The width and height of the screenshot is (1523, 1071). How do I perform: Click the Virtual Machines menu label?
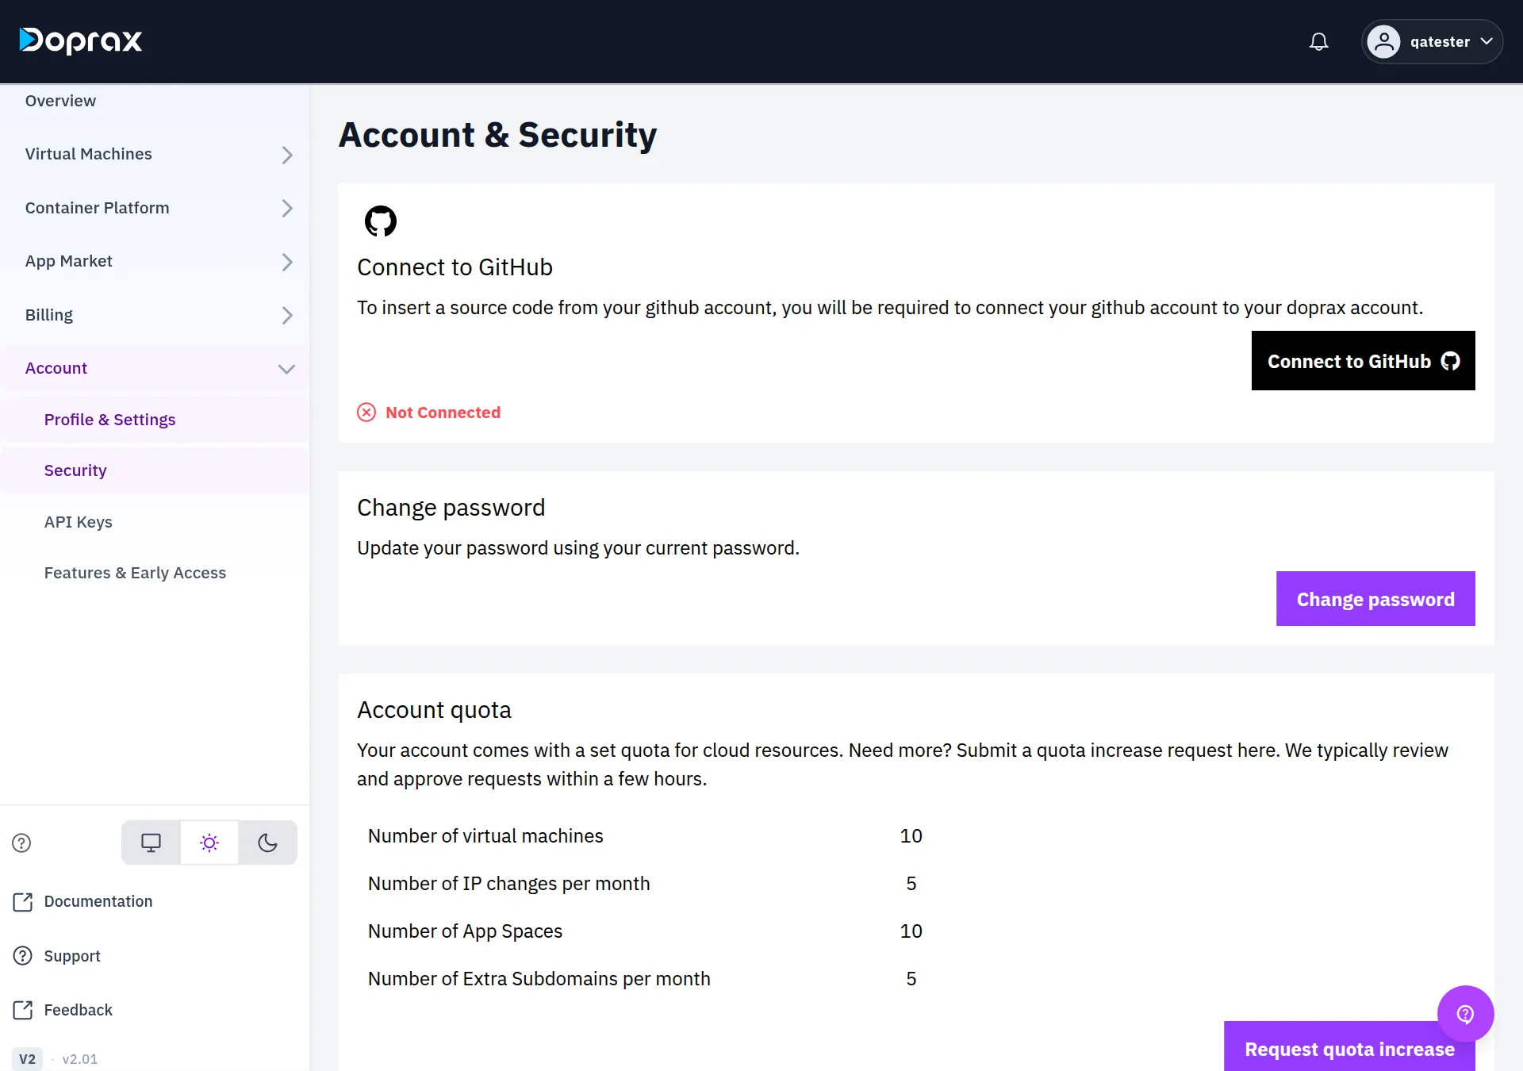(88, 154)
